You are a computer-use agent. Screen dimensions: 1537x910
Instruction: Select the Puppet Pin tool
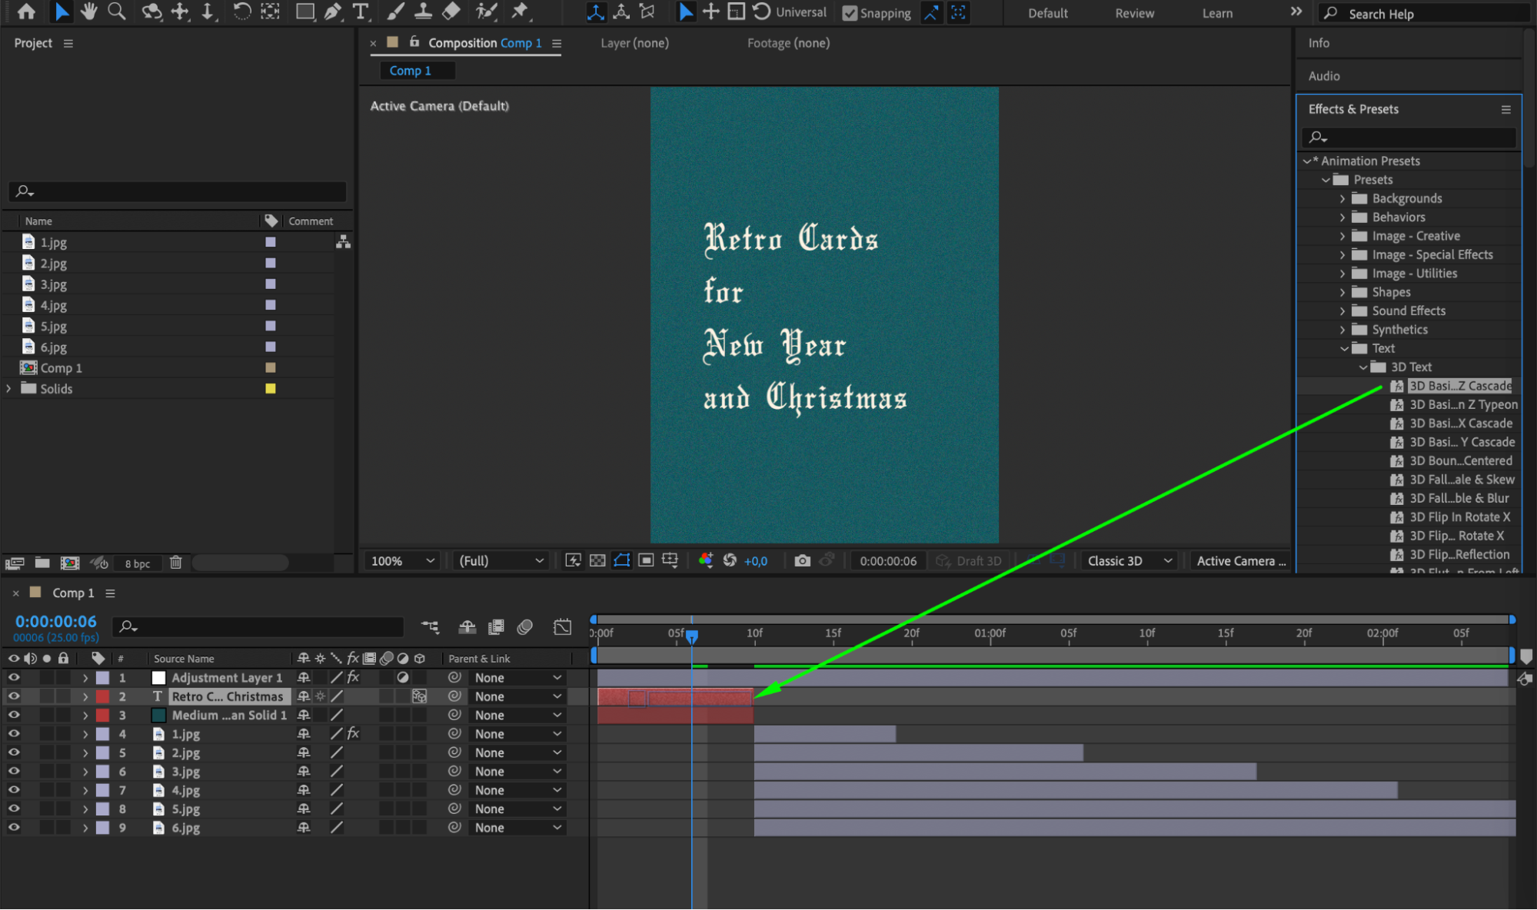click(x=521, y=12)
